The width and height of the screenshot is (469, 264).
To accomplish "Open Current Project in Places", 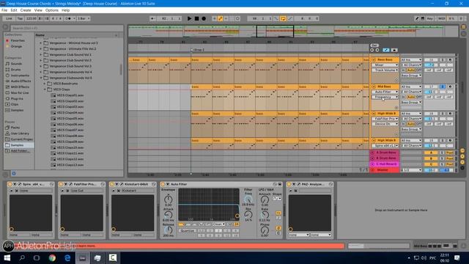I will click(21, 139).
